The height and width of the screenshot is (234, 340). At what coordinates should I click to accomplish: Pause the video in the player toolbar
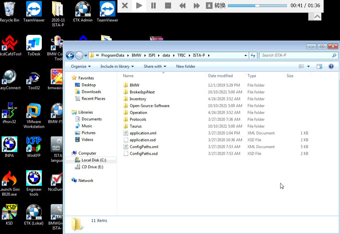(x=154, y=6)
